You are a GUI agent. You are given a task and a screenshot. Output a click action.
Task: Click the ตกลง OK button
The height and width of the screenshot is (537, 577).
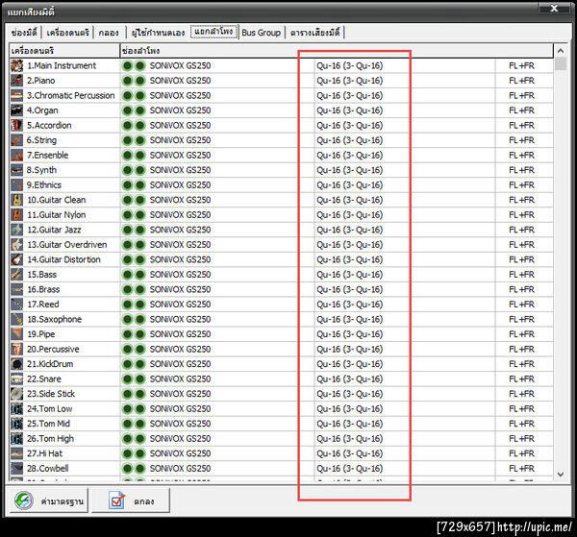(x=131, y=500)
